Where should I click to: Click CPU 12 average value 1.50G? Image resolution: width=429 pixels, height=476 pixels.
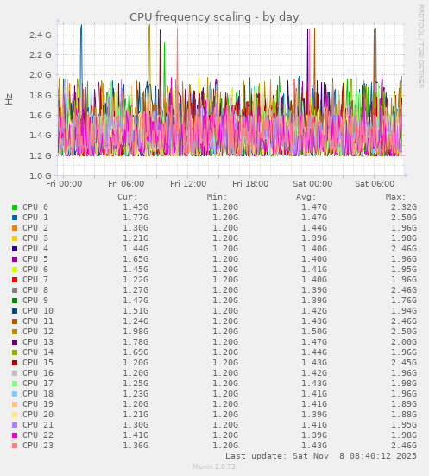tap(314, 332)
